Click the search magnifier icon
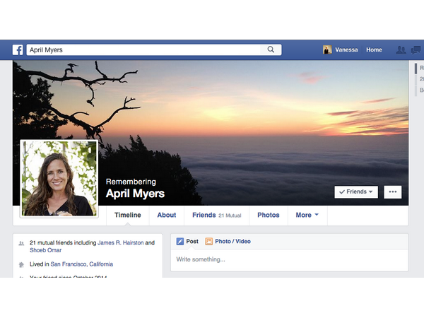The image size is (424, 318). (x=271, y=49)
